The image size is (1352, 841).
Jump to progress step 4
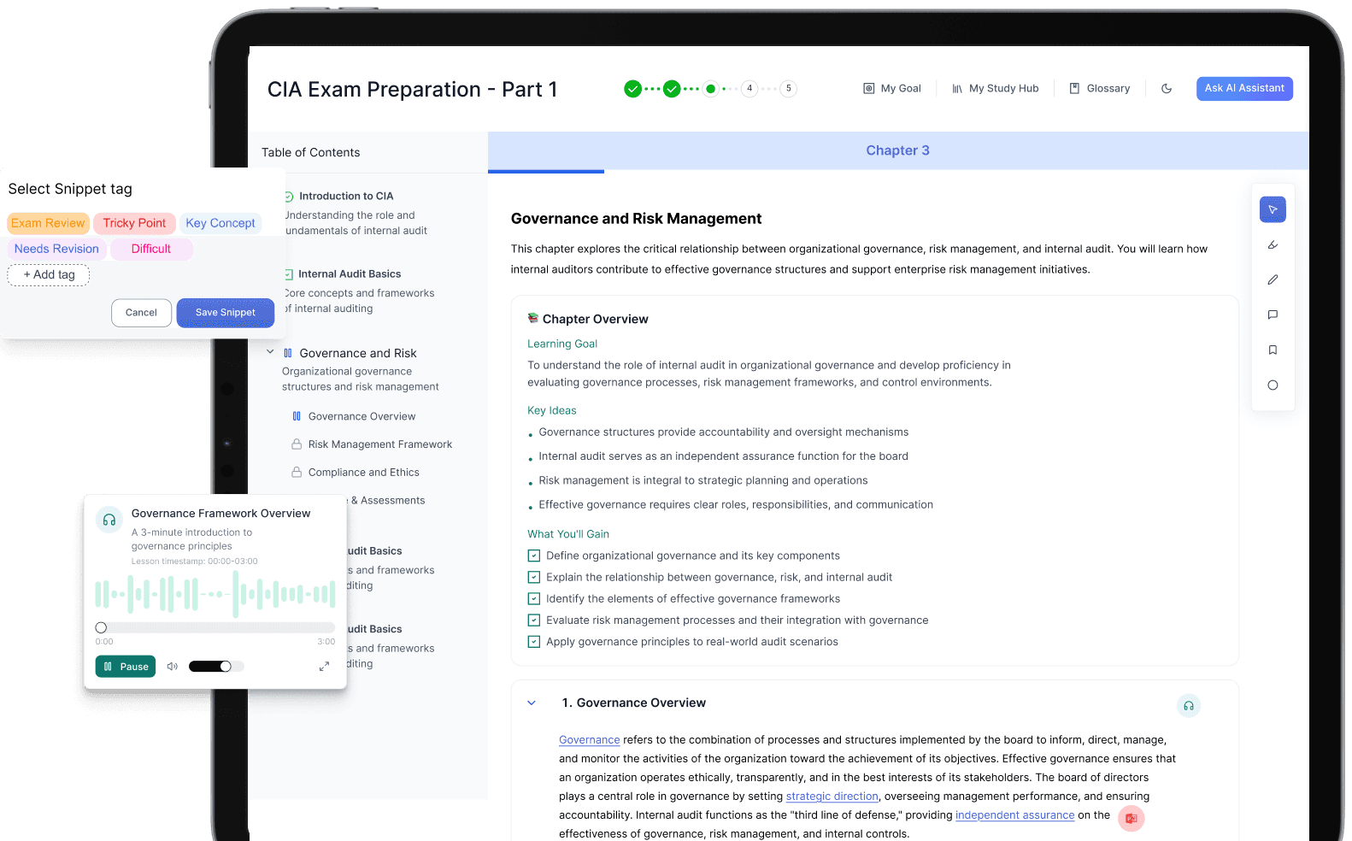[749, 88]
